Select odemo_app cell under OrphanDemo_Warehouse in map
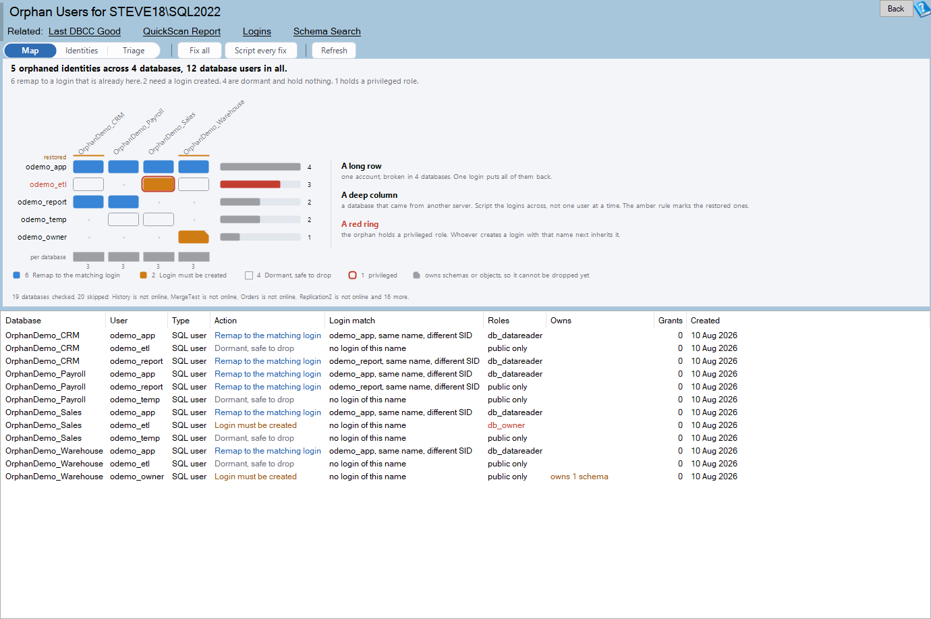 tap(194, 167)
